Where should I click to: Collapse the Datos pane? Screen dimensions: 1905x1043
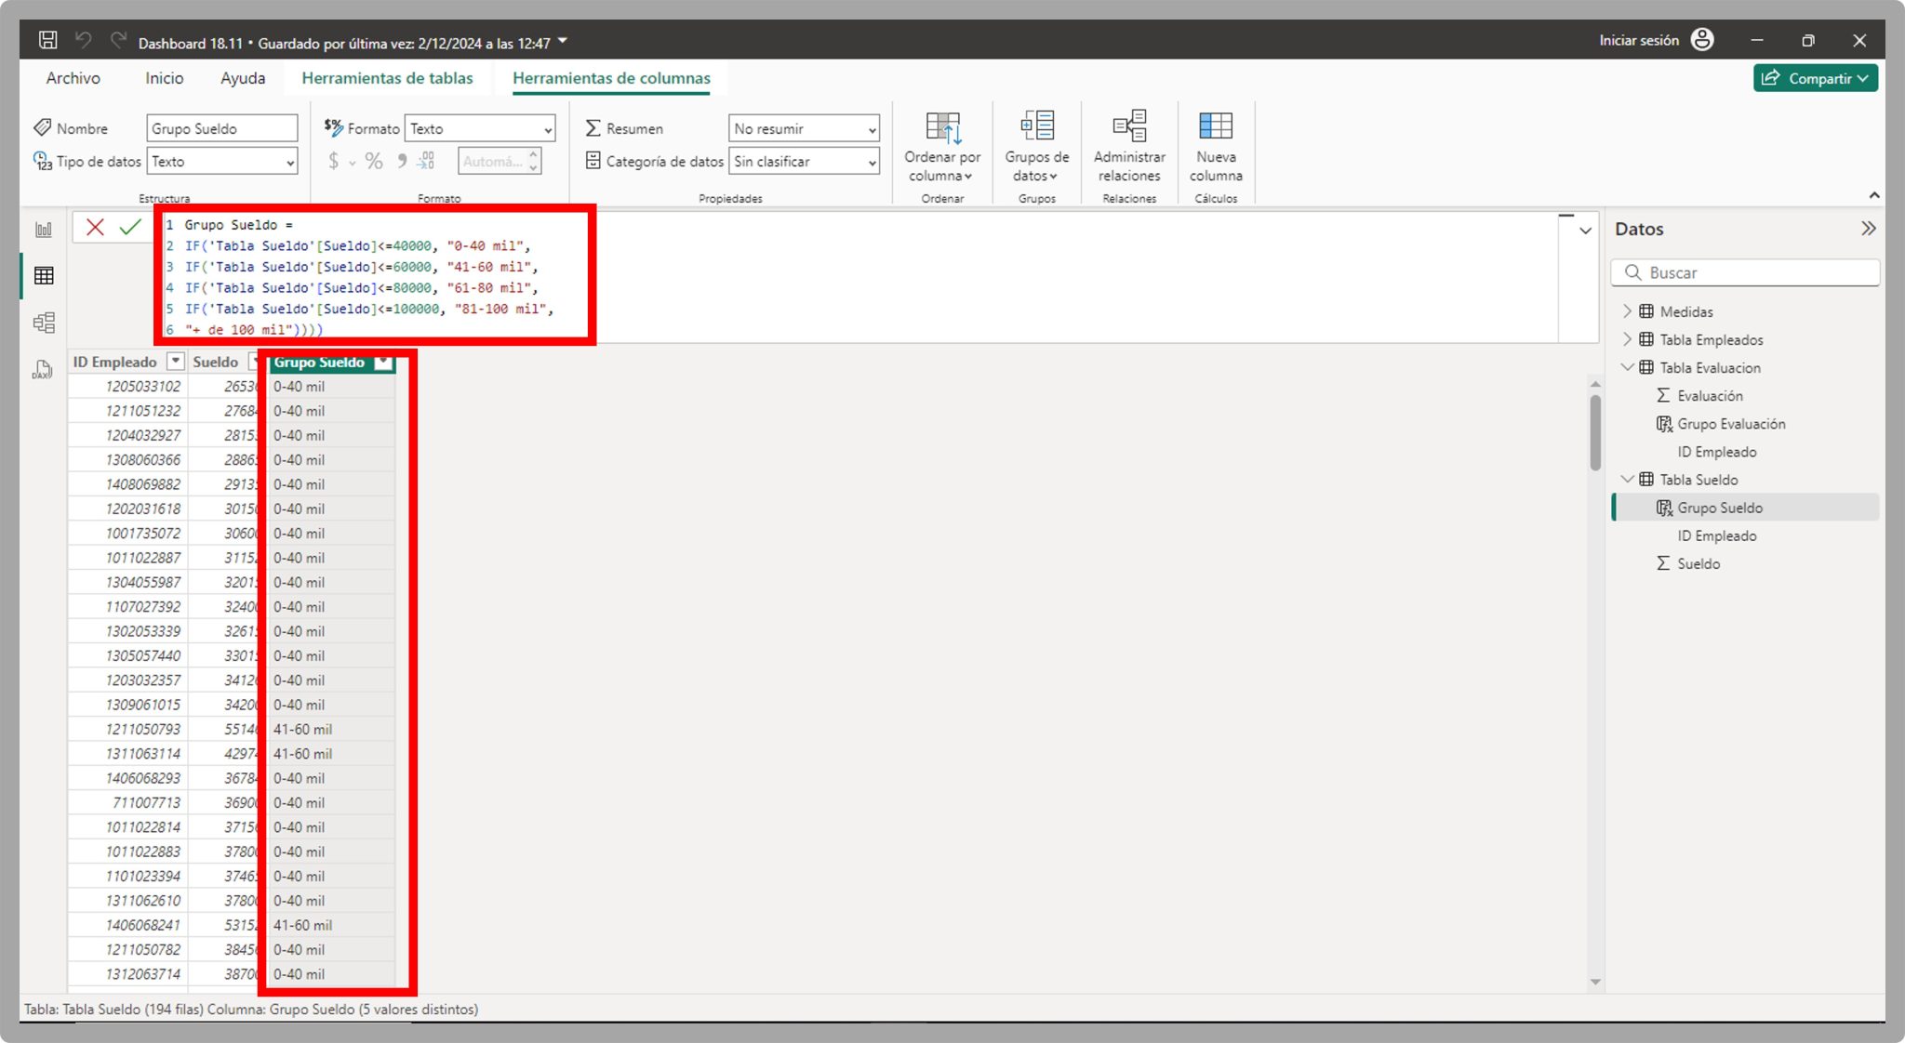click(x=1869, y=229)
